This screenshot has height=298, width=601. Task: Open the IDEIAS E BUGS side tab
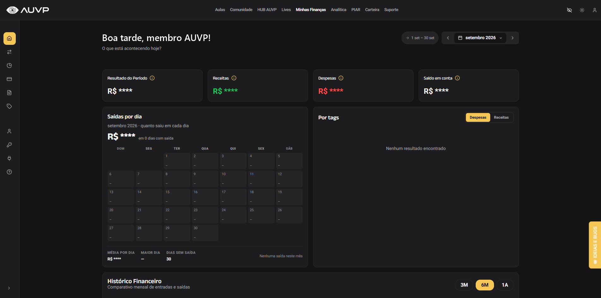coord(595,245)
